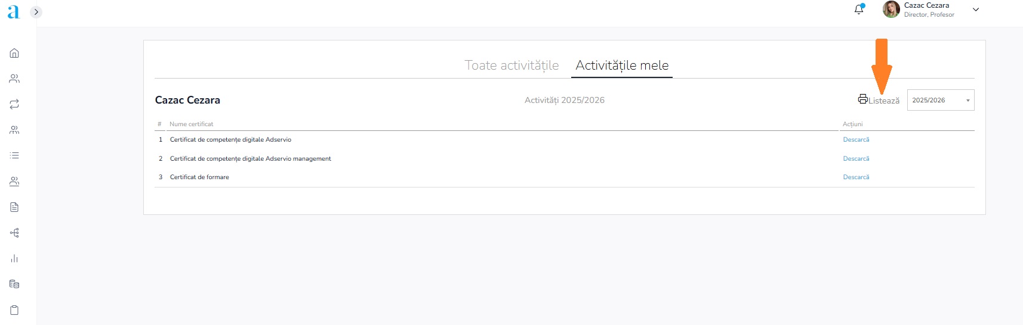The width and height of the screenshot is (1023, 325).
Task: Click the database stack sidebar icon
Action: (x=14, y=284)
